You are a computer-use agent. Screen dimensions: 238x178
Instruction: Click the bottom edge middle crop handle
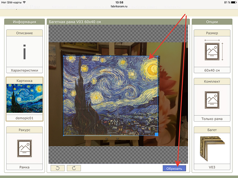[111, 136]
